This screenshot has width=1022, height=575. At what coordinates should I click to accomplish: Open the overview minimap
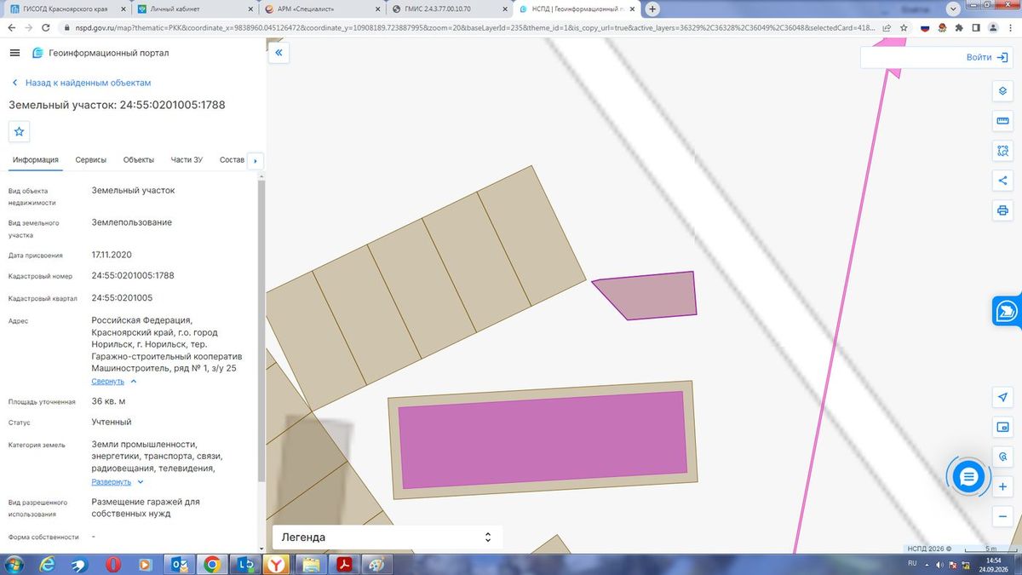pyautogui.click(x=1002, y=427)
